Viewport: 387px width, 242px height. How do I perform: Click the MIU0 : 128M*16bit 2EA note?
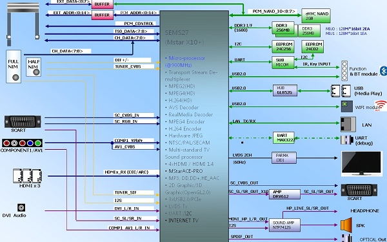(x=348, y=29)
